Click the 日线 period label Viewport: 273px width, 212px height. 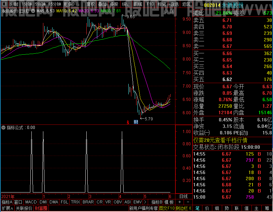tap(184, 197)
